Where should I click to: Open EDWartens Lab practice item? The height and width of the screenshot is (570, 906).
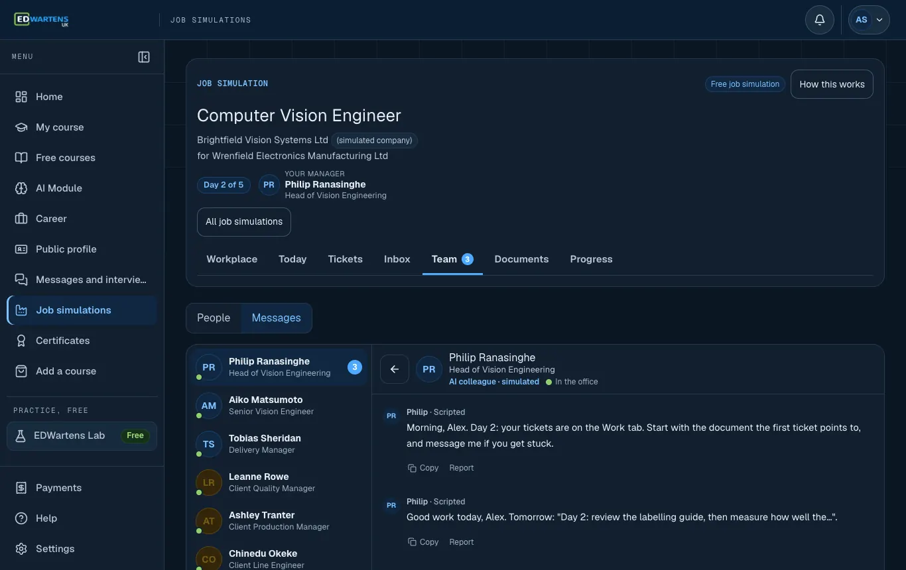82,436
